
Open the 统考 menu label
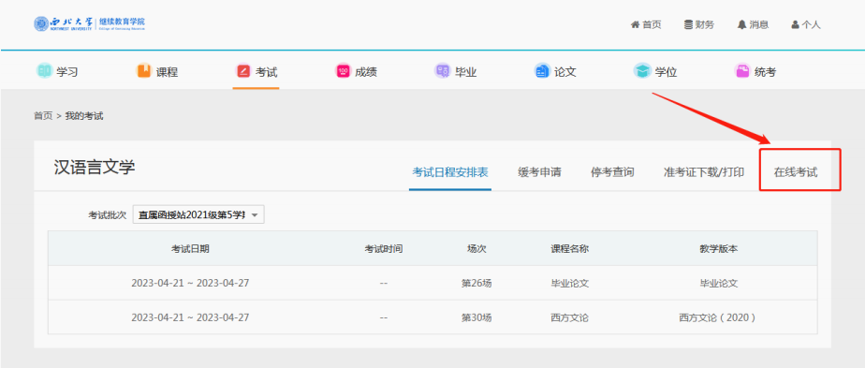tap(765, 72)
